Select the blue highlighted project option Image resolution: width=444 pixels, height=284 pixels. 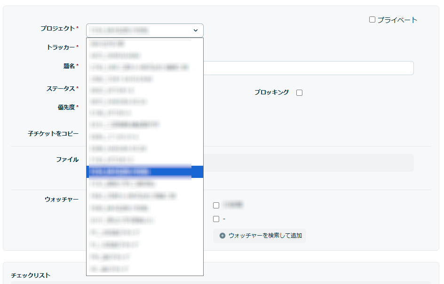(145, 172)
